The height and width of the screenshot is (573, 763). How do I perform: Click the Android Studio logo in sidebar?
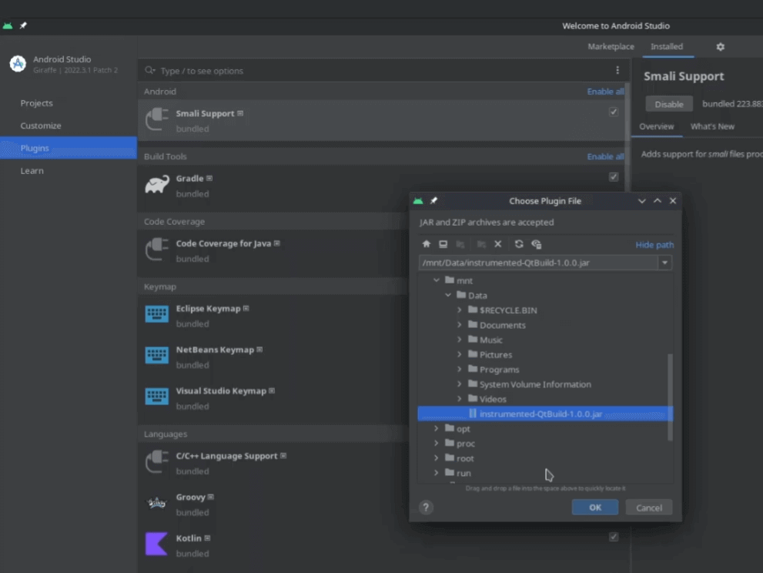point(18,64)
